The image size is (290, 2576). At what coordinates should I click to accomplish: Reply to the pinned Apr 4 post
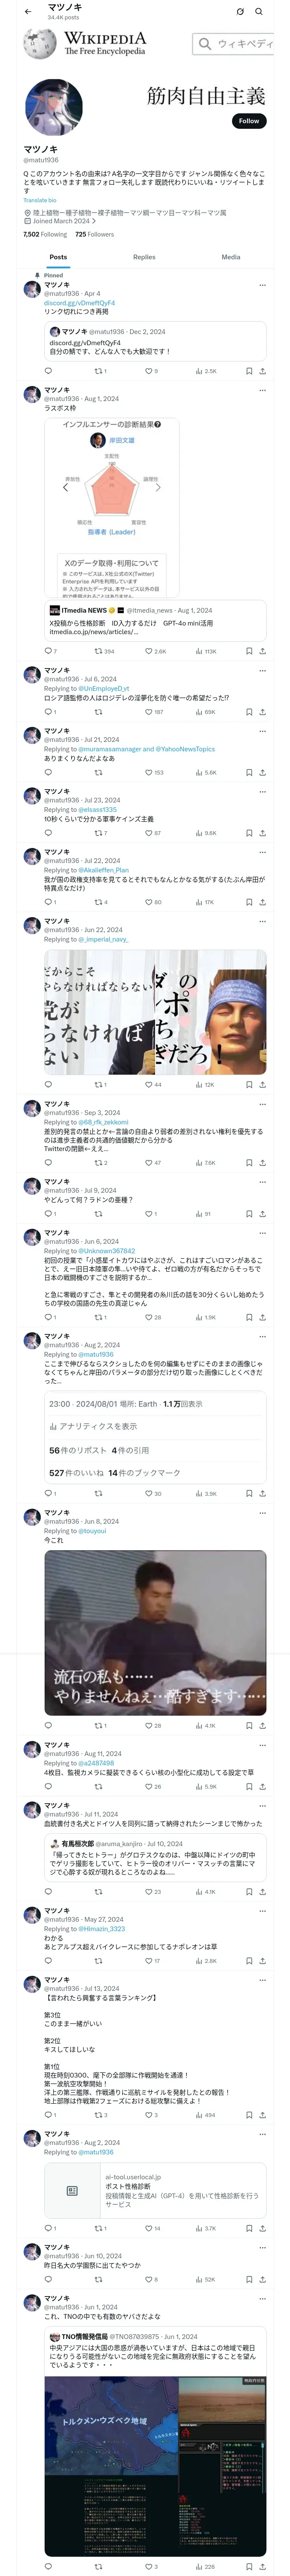click(48, 371)
